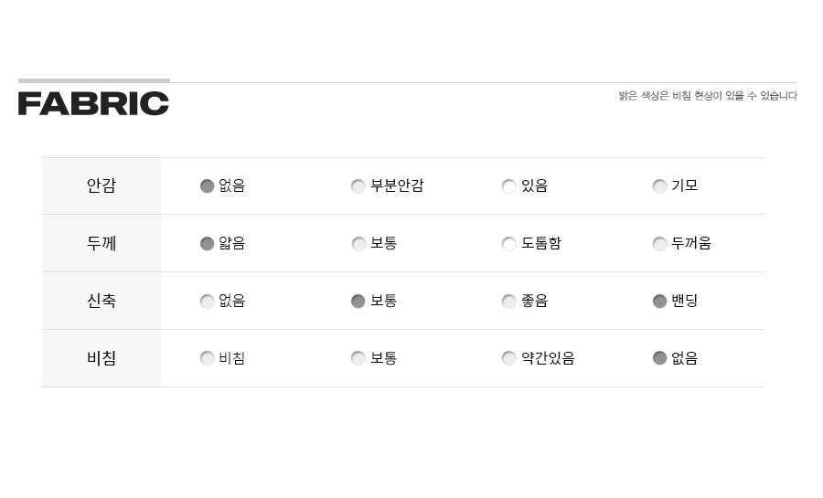Click the 두께 row header cell

102,243
